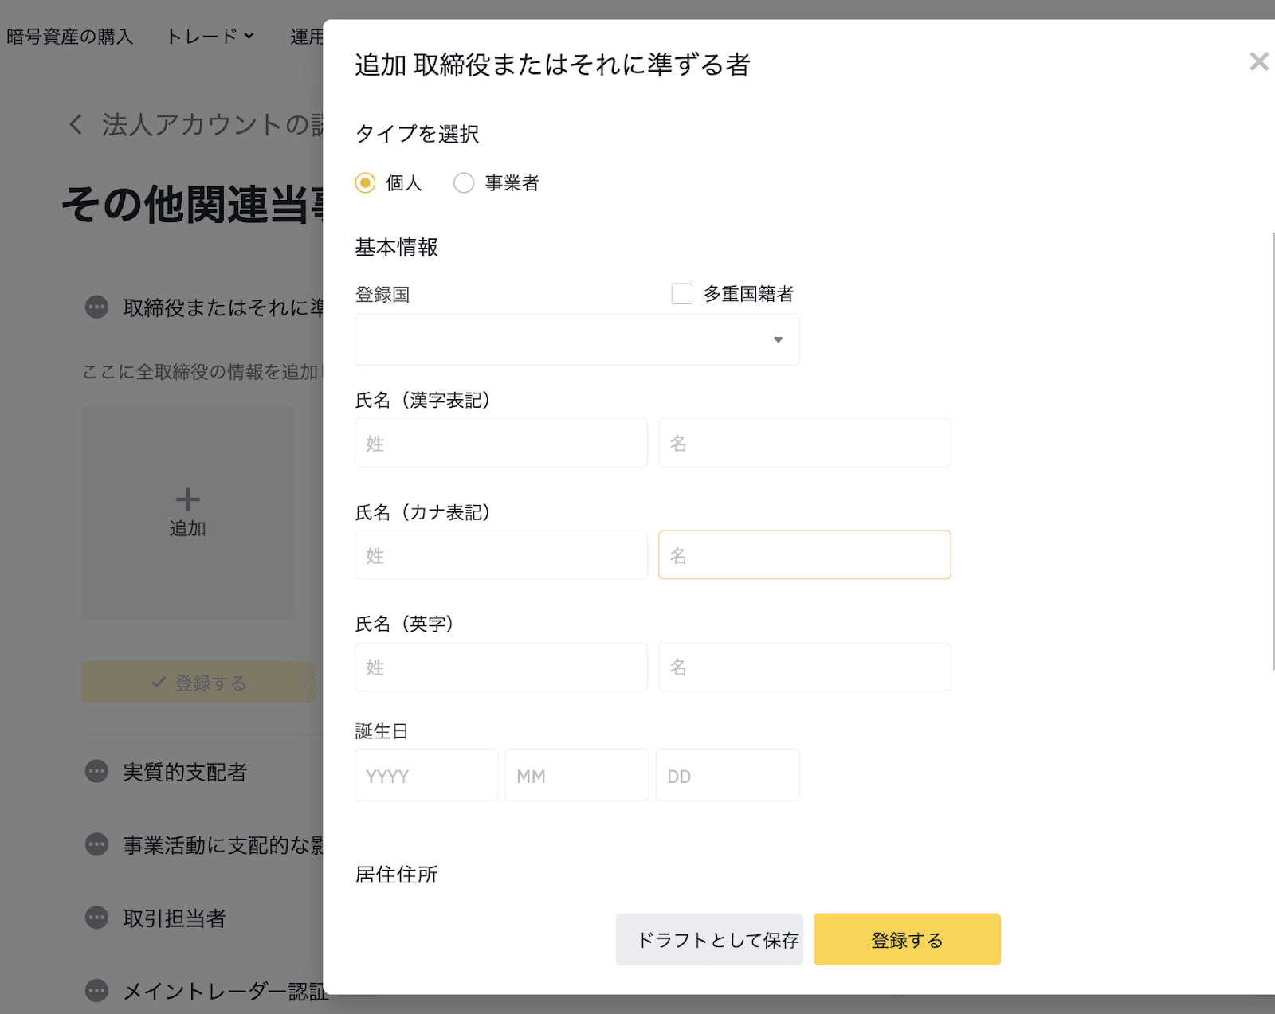Click the plus icon to add director
Viewport: 1275px width, 1014px height.
188,499
